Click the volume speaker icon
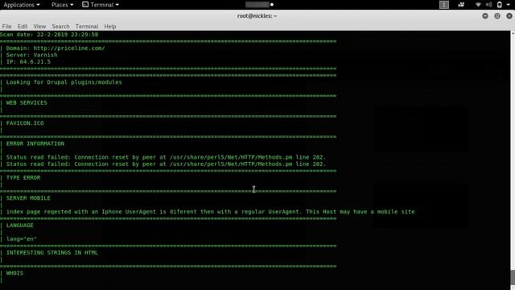The height and width of the screenshot is (290, 515). pos(488,5)
